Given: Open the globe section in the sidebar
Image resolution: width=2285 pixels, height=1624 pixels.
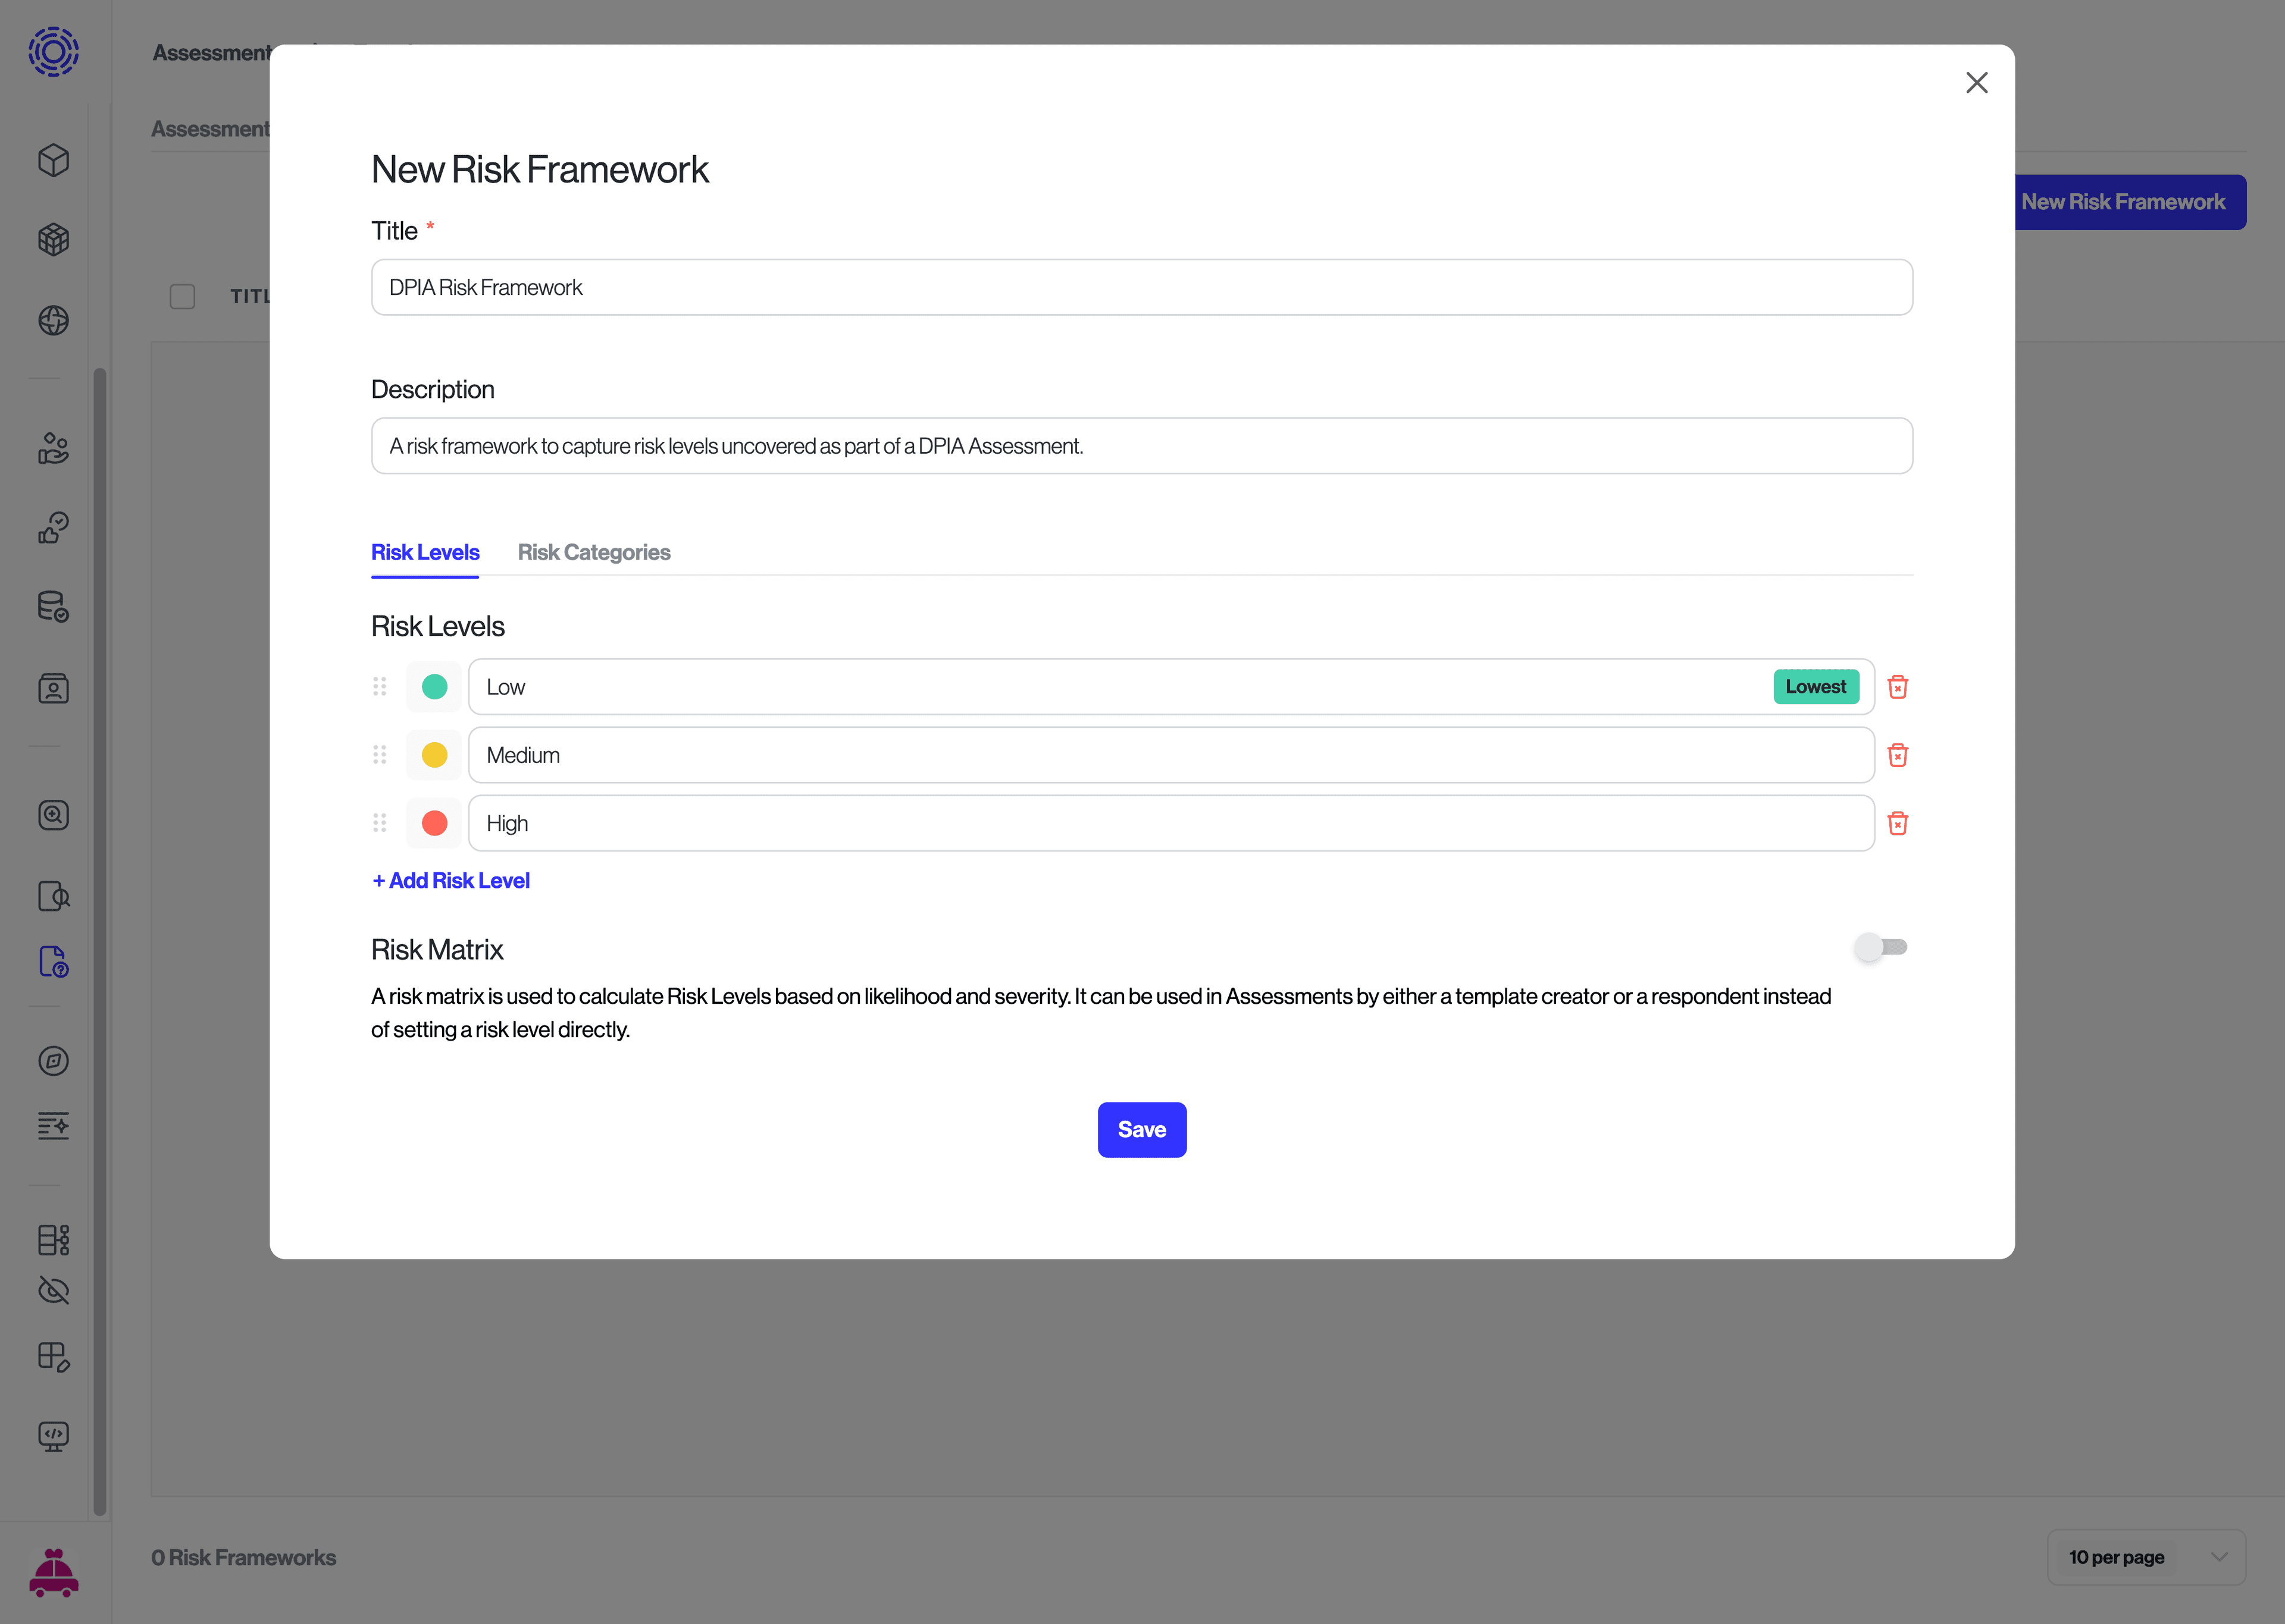Looking at the screenshot, I should [53, 321].
